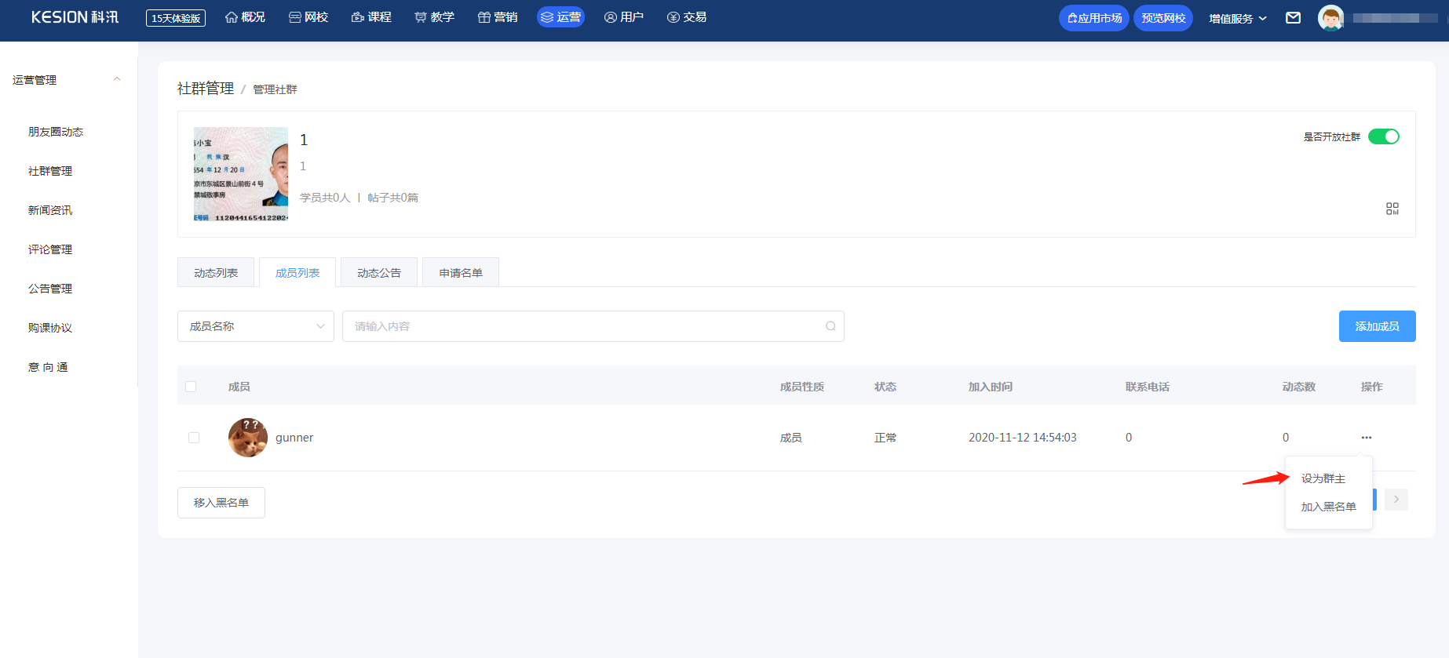This screenshot has height=658, width=1449.
Task: Click the 添加成员 button
Action: (x=1377, y=326)
